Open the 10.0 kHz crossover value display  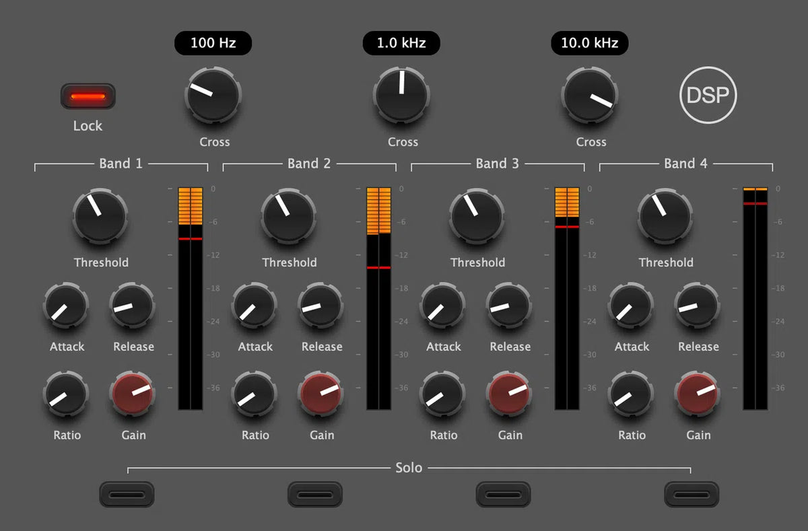589,42
